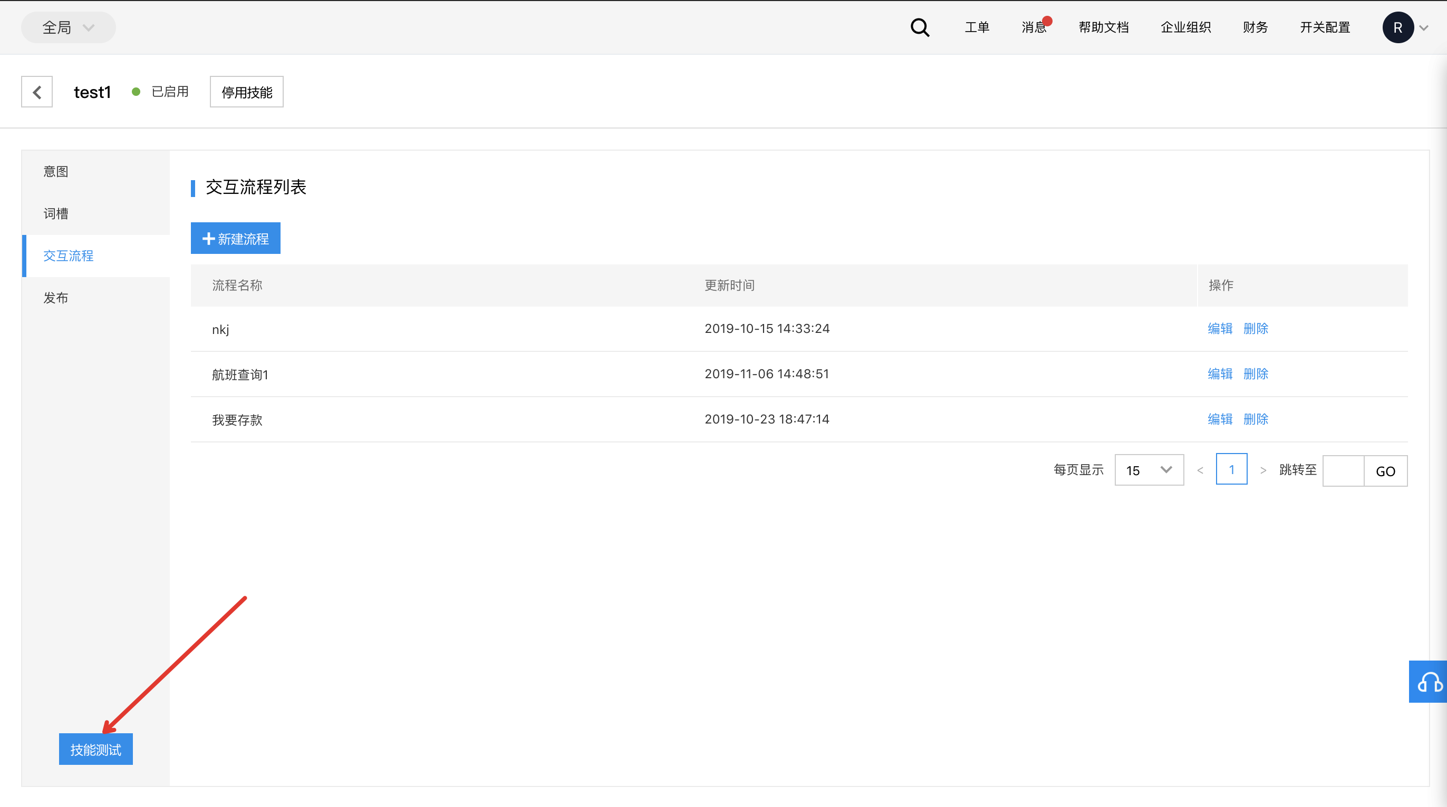This screenshot has height=807, width=1447.
Task: Click the 航班查询1 flow name
Action: click(240, 375)
